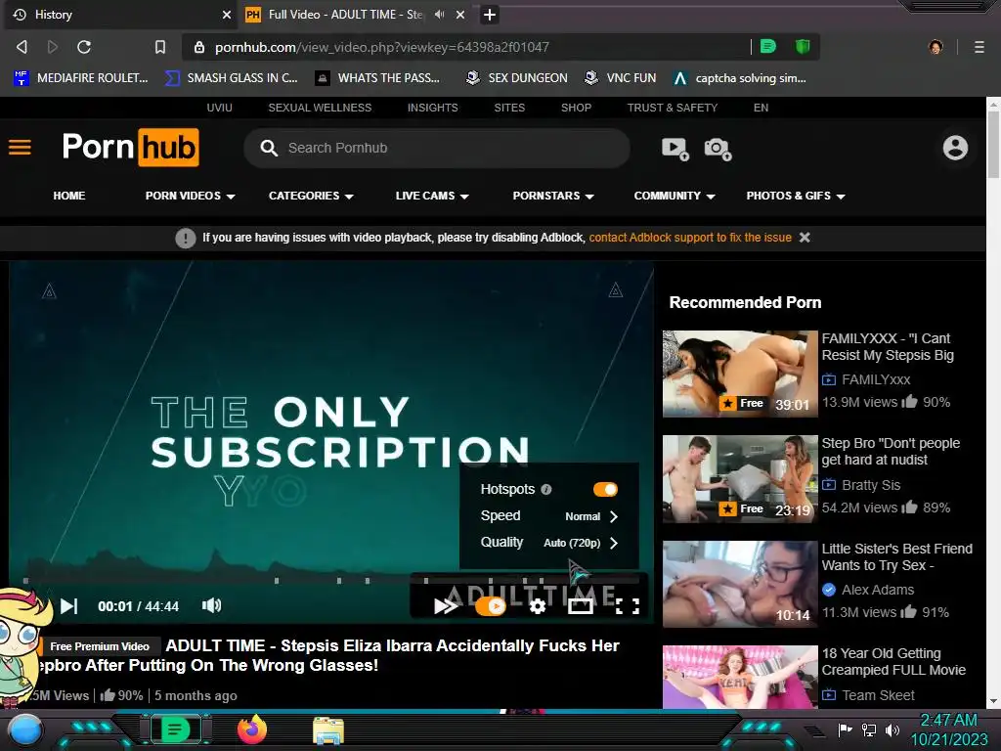Click the Hotspots info icon
The image size is (1001, 751).
coord(545,489)
